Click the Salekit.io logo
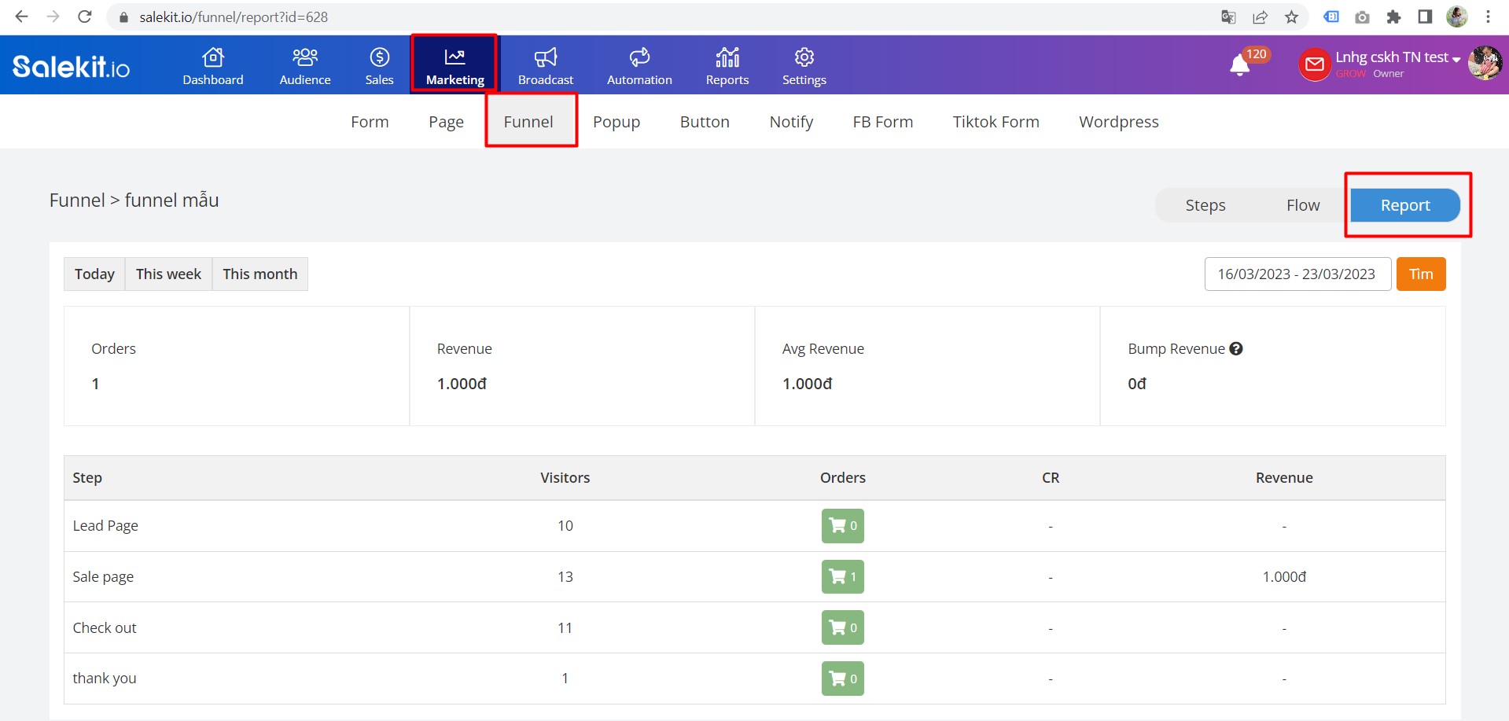1509x721 pixels. (71, 66)
